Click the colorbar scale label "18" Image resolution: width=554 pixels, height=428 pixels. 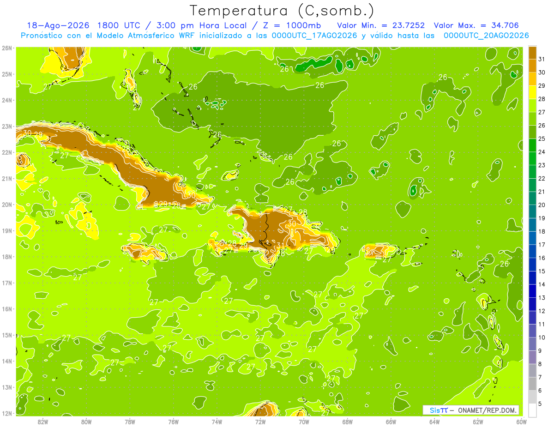pyautogui.click(x=542, y=231)
